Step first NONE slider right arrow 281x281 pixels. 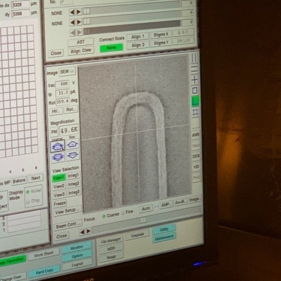79,12
